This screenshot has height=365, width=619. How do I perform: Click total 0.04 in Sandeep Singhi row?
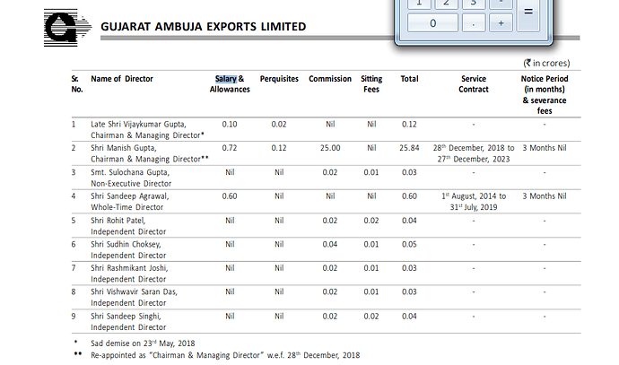pos(409,316)
